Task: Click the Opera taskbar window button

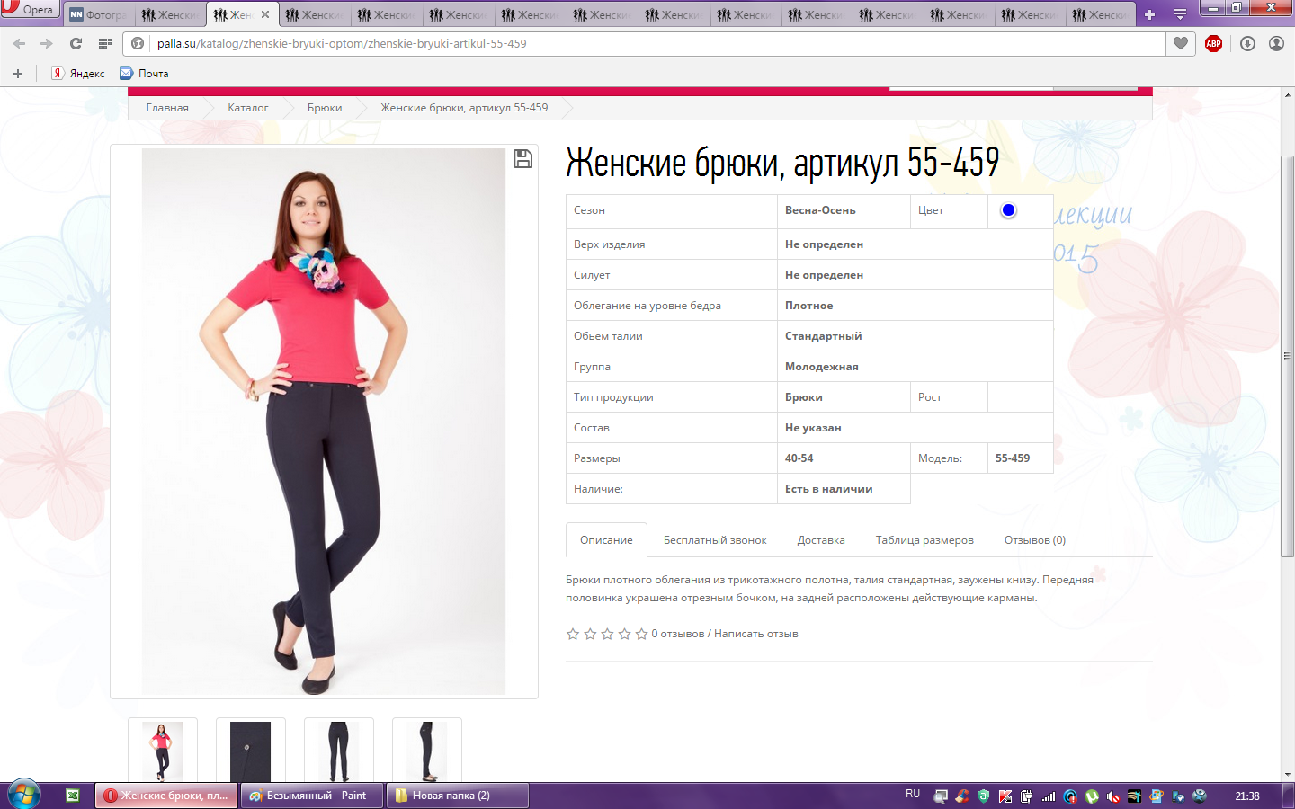Action: [166, 796]
